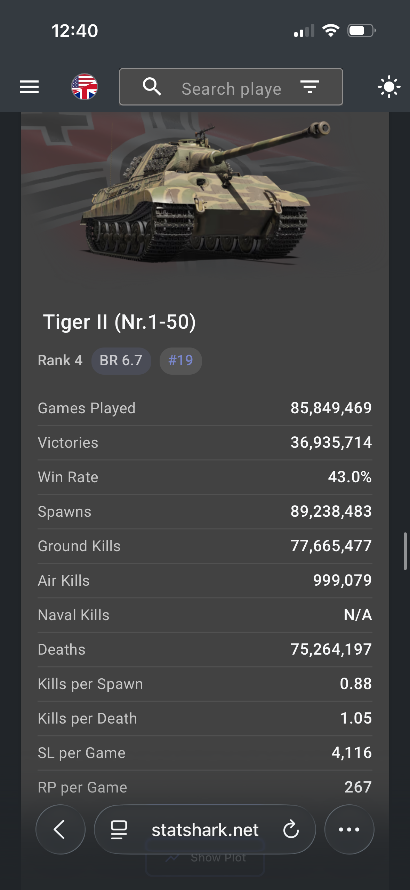The width and height of the screenshot is (410, 890).
Task: Tap the Wi-Fi status icon
Action: click(x=331, y=31)
